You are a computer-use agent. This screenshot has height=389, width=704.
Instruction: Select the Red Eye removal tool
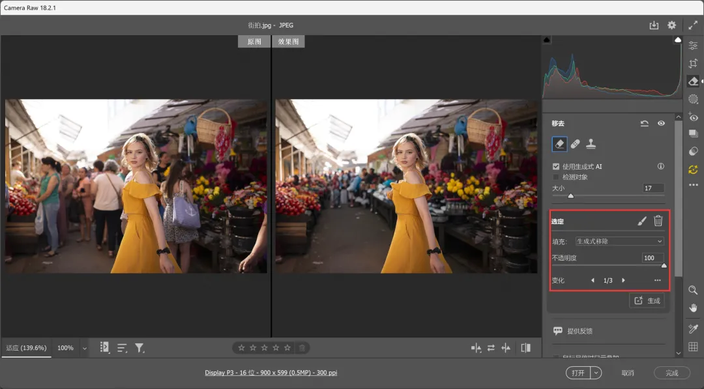[x=693, y=117]
